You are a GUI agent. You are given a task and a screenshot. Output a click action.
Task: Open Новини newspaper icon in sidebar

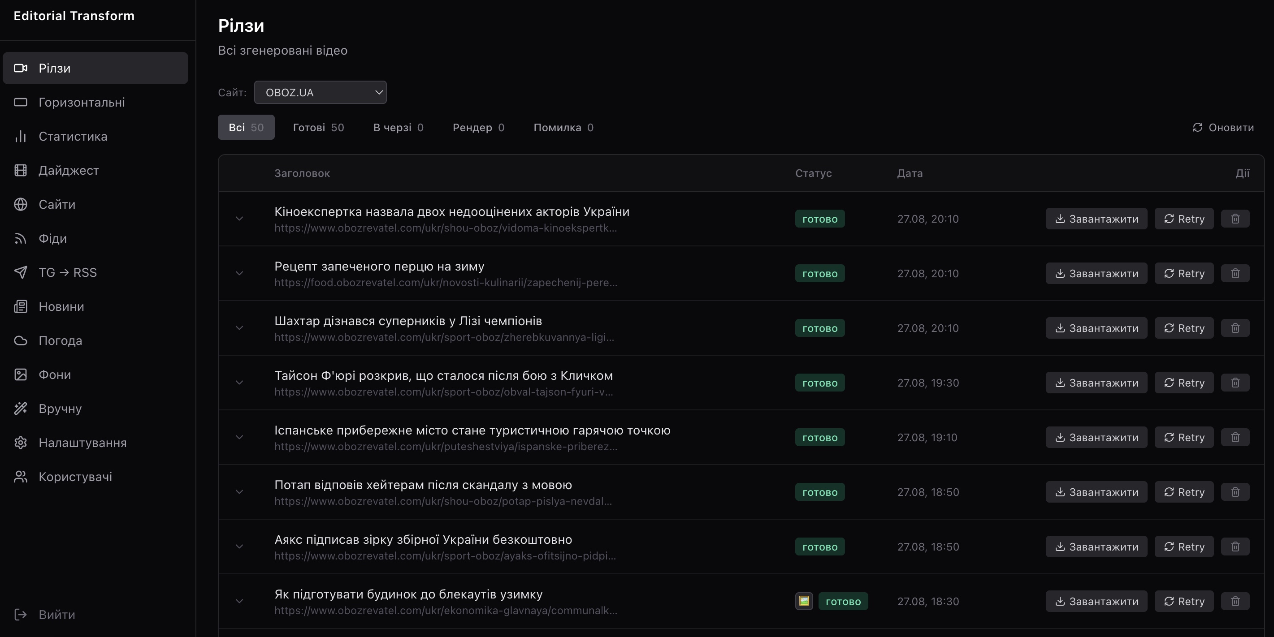(x=20, y=307)
